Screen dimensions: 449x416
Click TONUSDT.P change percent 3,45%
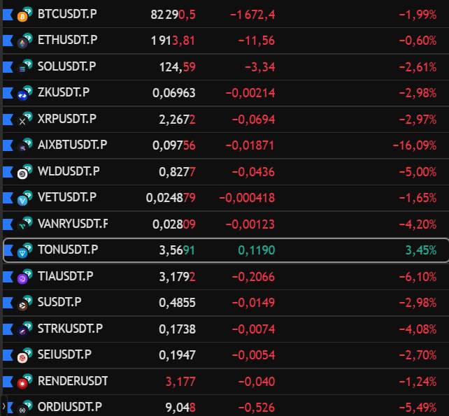coord(421,250)
